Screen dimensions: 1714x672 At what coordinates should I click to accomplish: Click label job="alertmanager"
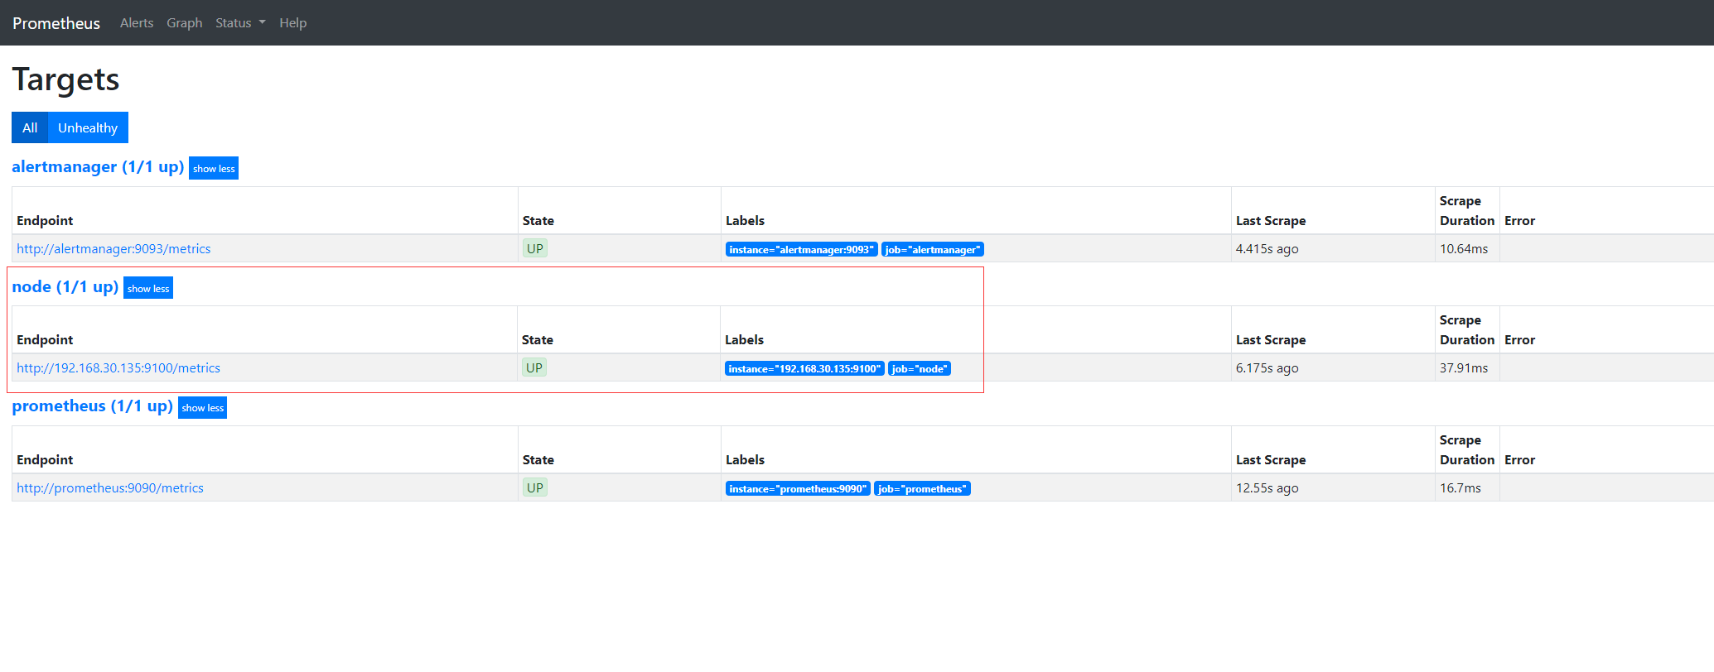[933, 249]
